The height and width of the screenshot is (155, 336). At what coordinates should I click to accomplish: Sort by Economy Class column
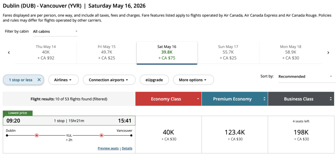tap(168, 99)
